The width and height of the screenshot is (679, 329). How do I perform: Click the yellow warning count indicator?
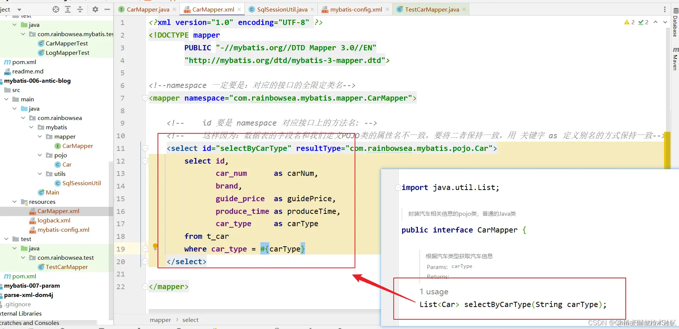tap(629, 22)
